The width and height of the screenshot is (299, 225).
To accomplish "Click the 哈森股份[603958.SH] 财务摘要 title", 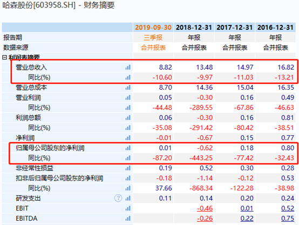I will [x=58, y=5].
